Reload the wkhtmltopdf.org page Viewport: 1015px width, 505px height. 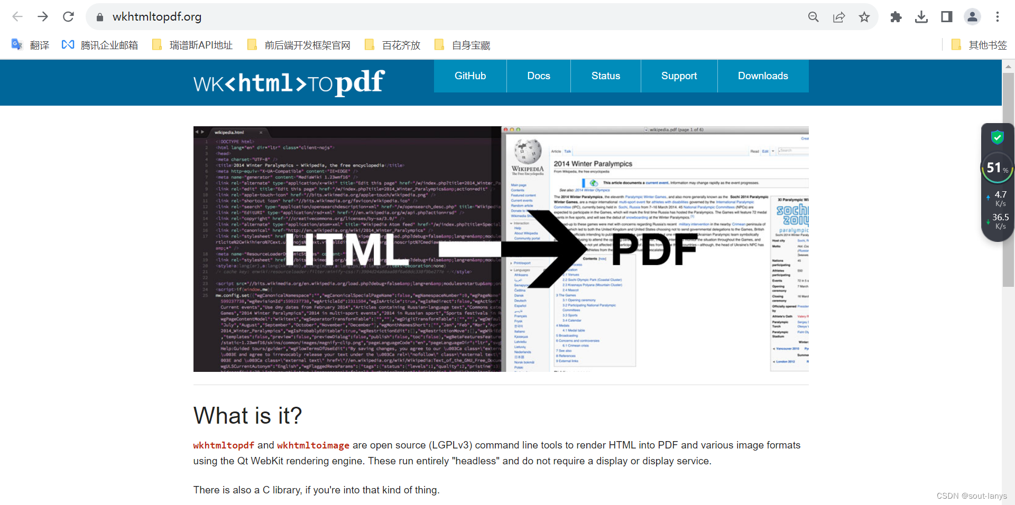click(68, 17)
